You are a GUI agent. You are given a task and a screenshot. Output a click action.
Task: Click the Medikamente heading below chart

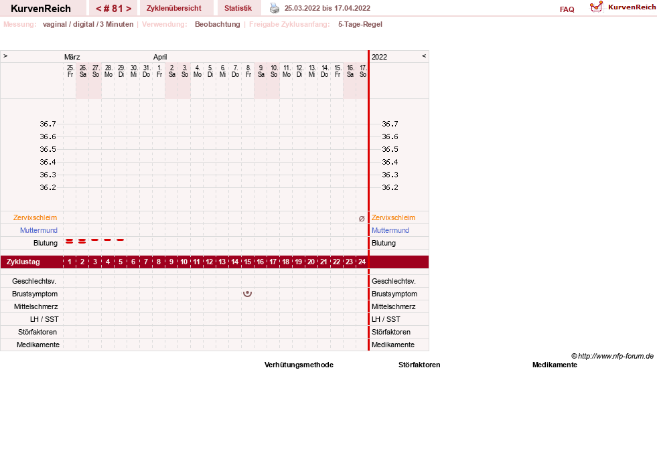click(555, 365)
